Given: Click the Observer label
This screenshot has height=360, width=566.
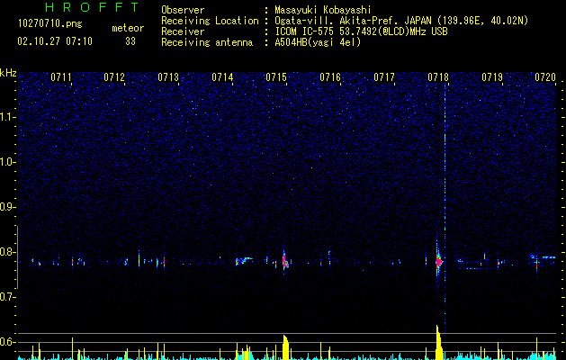Looking at the screenshot, I should (x=183, y=10).
